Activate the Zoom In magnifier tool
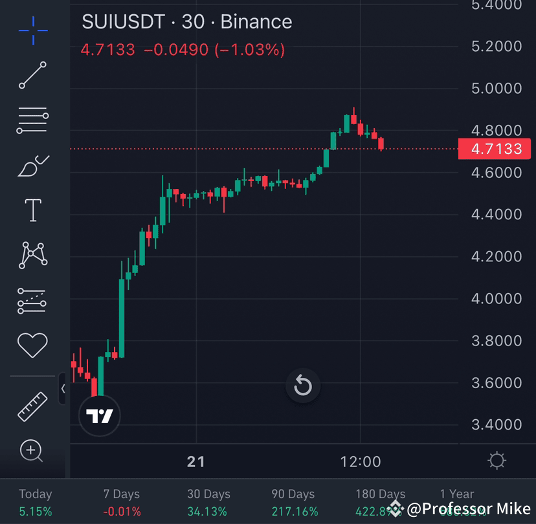This screenshot has height=524, width=536. point(32,451)
